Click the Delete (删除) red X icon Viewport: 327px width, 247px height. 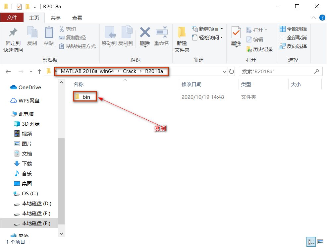145,32
